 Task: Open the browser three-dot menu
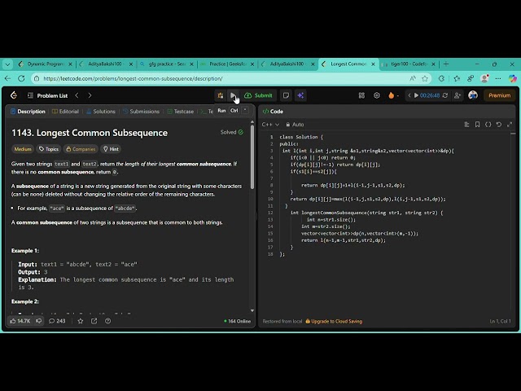tap(498, 78)
